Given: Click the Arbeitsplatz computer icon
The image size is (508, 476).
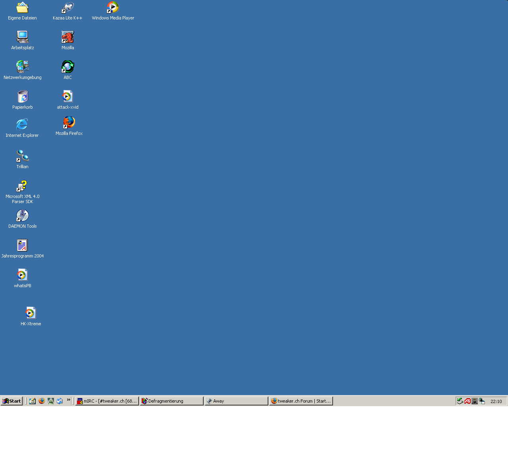Looking at the screenshot, I should [23, 37].
